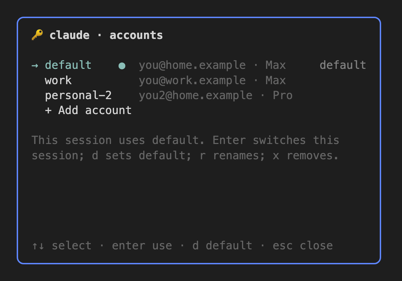Viewport: 402px width, 281px height.
Task: Click the plus sign before Add account
Action: pyautogui.click(x=48, y=111)
